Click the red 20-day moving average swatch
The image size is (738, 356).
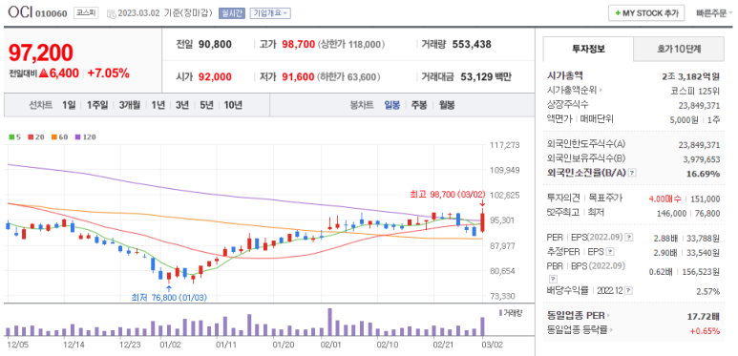tap(31, 137)
